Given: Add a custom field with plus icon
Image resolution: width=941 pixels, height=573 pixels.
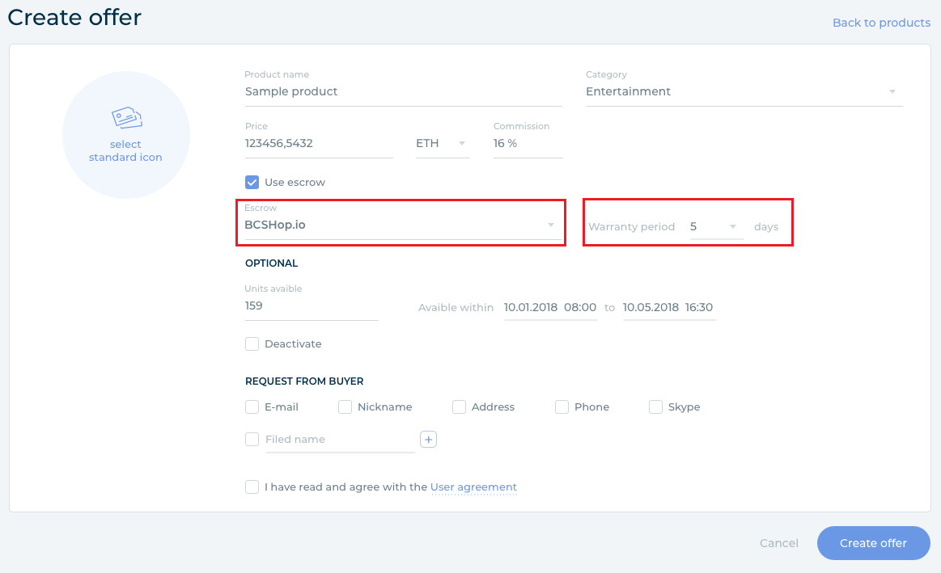Looking at the screenshot, I should [429, 439].
